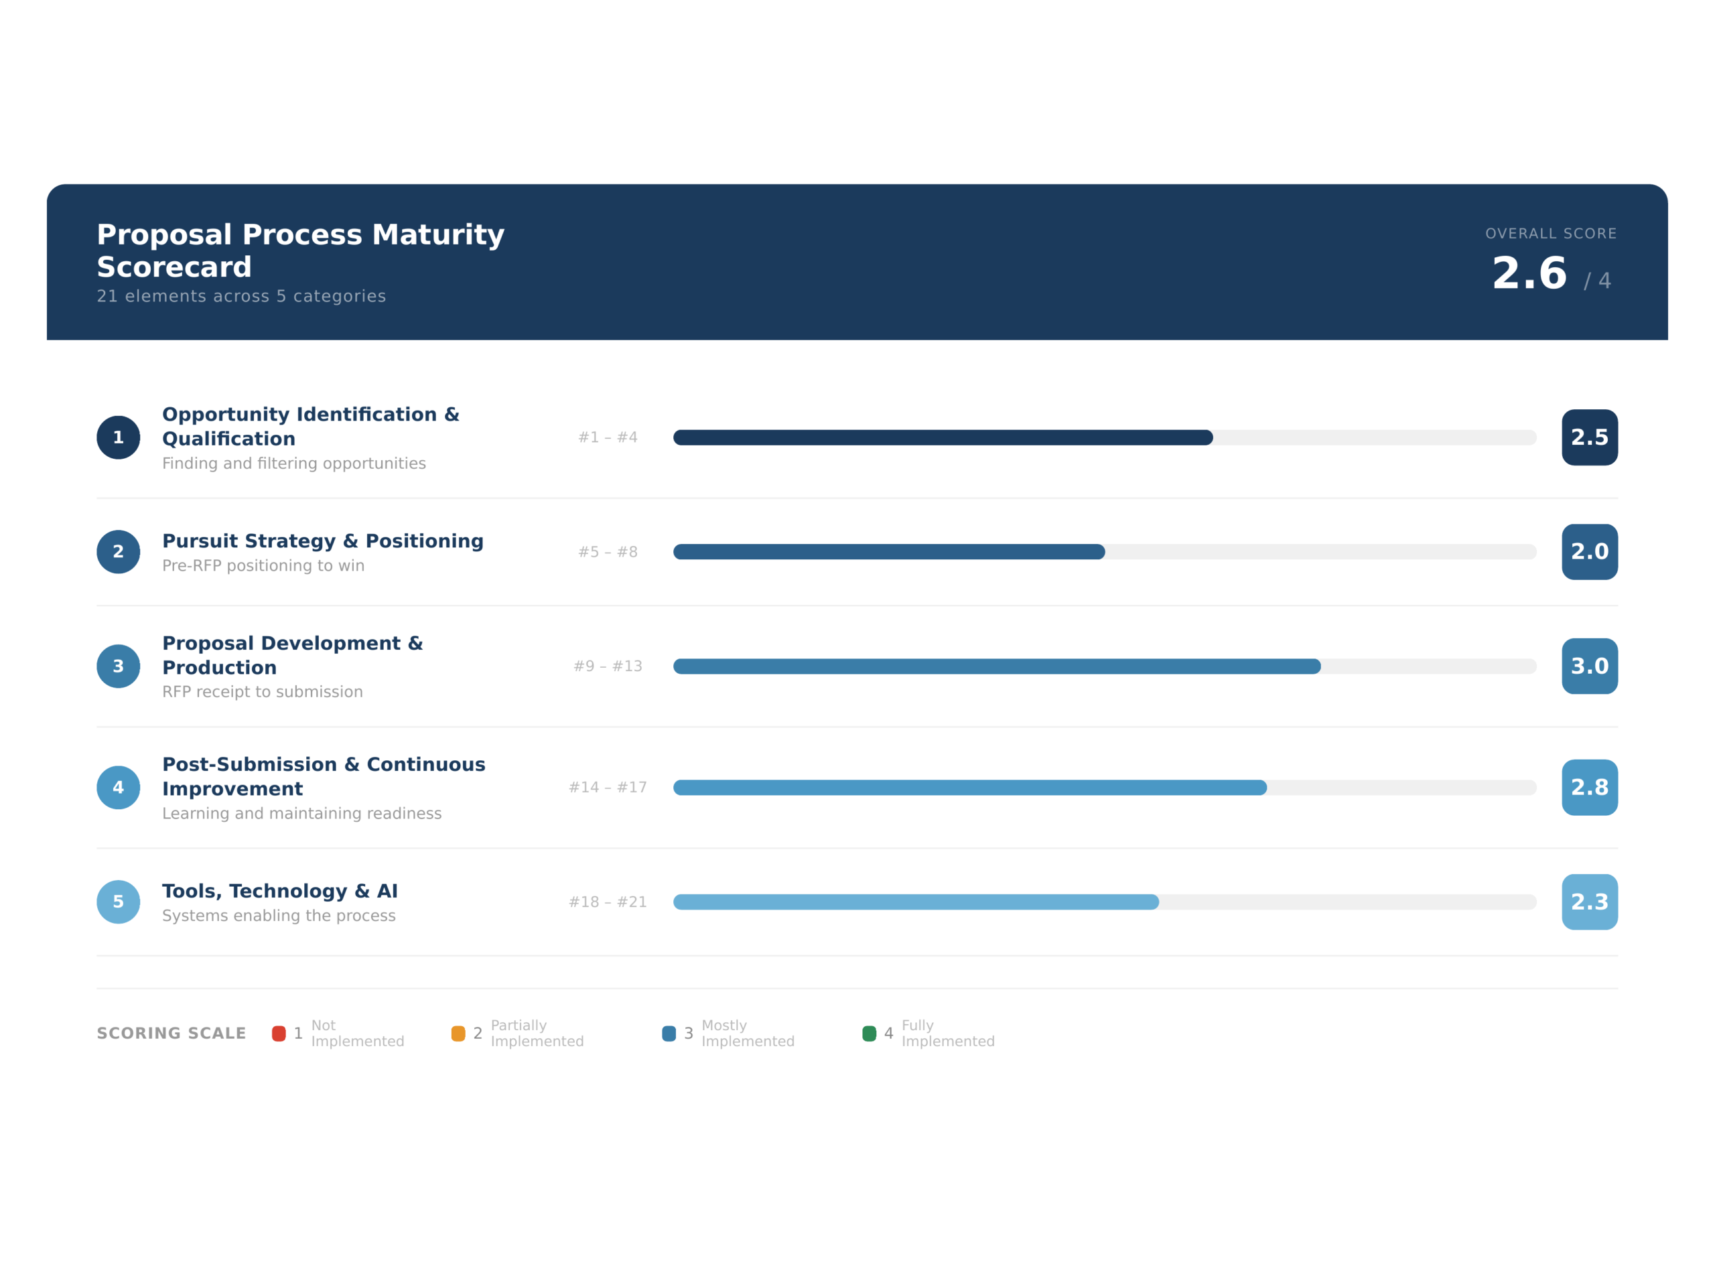Click the red Not Implemented swatch
Screen dimensions: 1715x1278
(x=279, y=1033)
